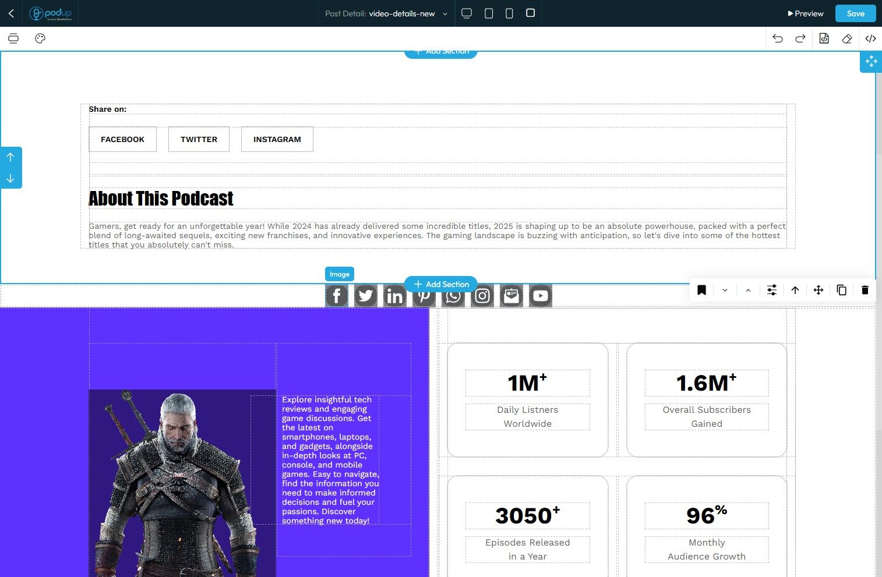Screen dimensions: 882x577
Task: Select the LinkedIn social icon
Action: click(x=395, y=296)
